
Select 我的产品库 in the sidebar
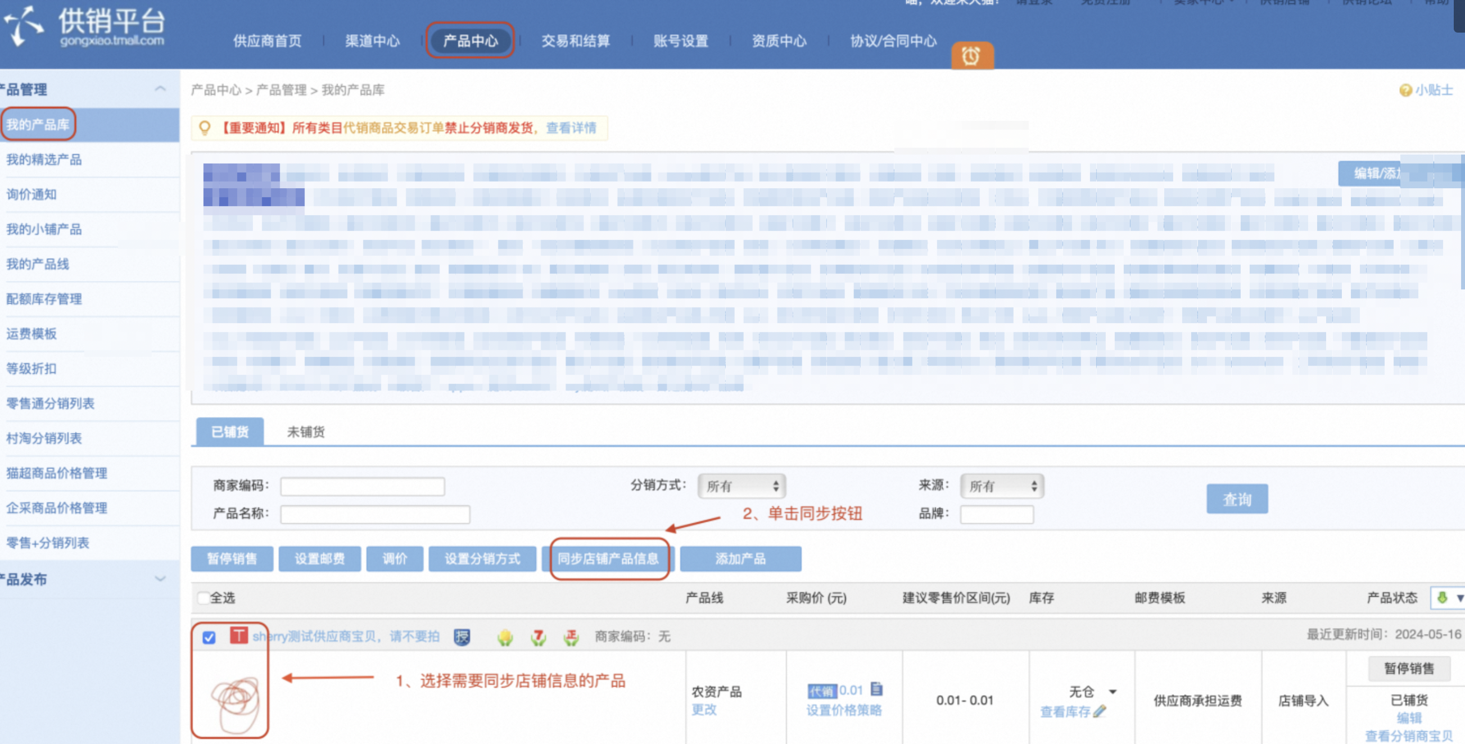coord(38,125)
